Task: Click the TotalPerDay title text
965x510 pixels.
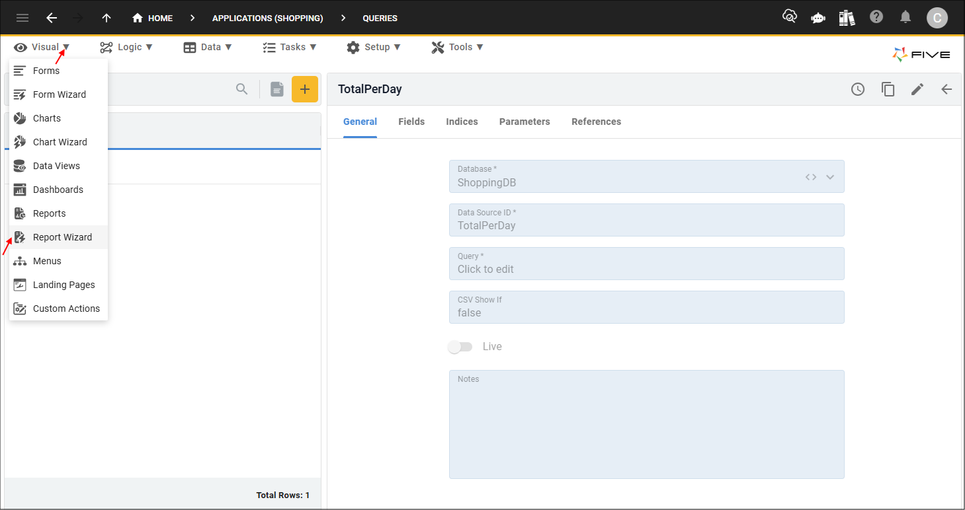Action: (x=370, y=89)
